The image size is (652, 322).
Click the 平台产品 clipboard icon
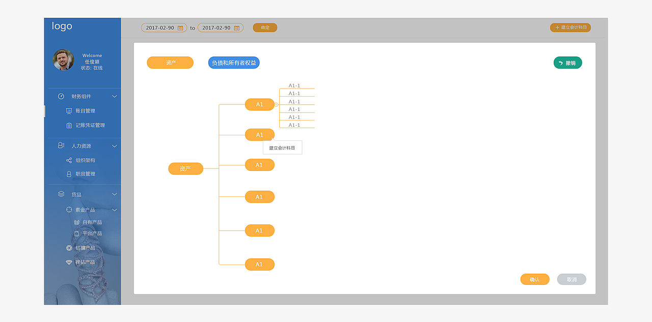pos(77,233)
